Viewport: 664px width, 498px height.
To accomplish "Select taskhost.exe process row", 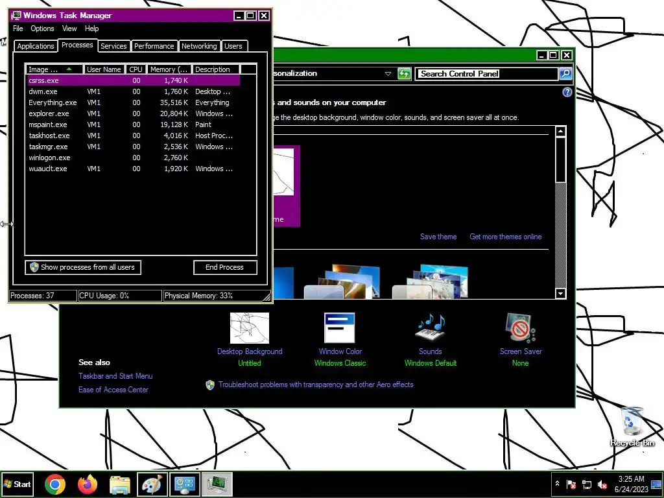I will coord(134,136).
